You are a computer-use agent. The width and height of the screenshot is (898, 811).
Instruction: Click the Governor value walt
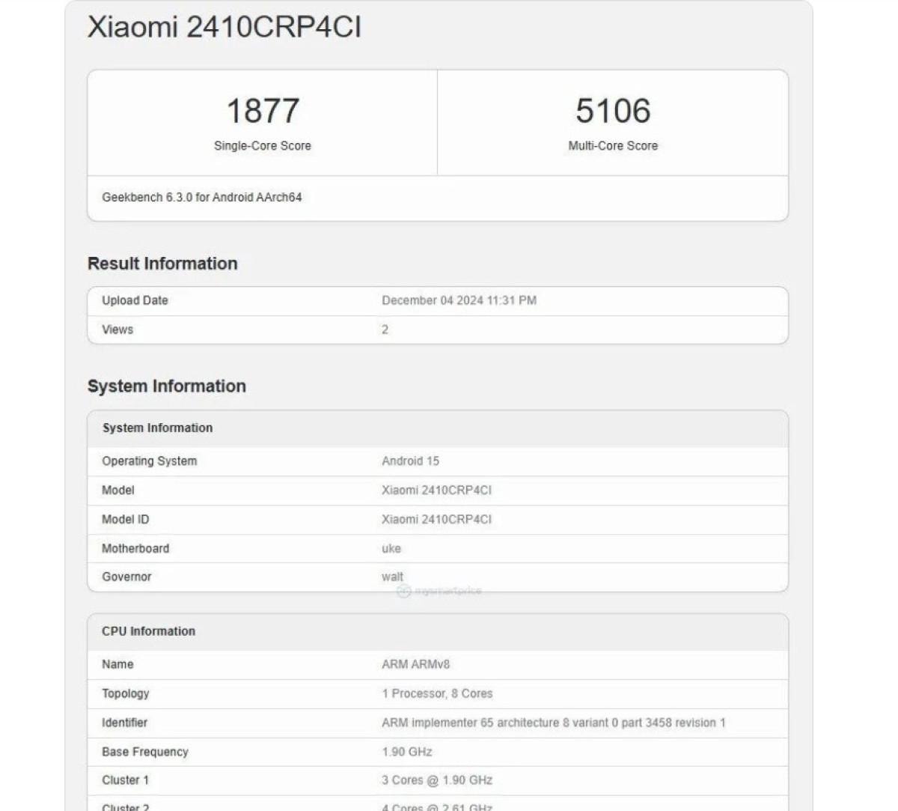pyautogui.click(x=392, y=577)
